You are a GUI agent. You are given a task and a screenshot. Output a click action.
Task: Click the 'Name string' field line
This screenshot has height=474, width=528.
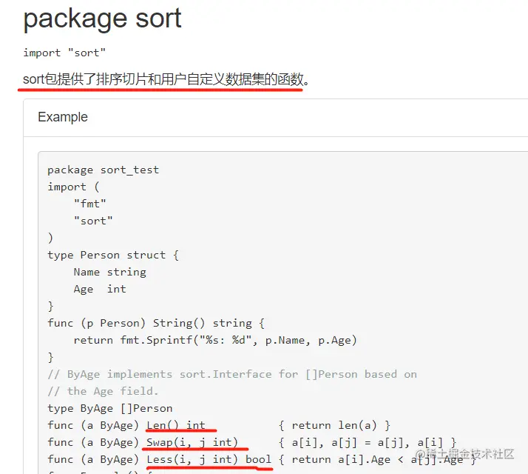(109, 272)
